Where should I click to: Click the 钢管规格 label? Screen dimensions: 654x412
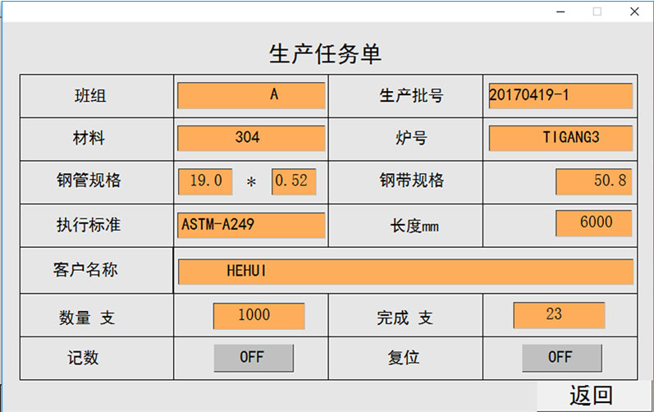pos(89,181)
